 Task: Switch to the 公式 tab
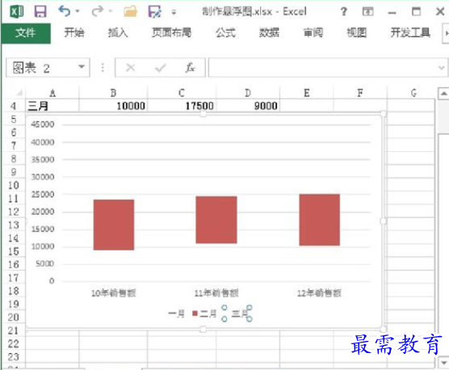click(x=225, y=32)
